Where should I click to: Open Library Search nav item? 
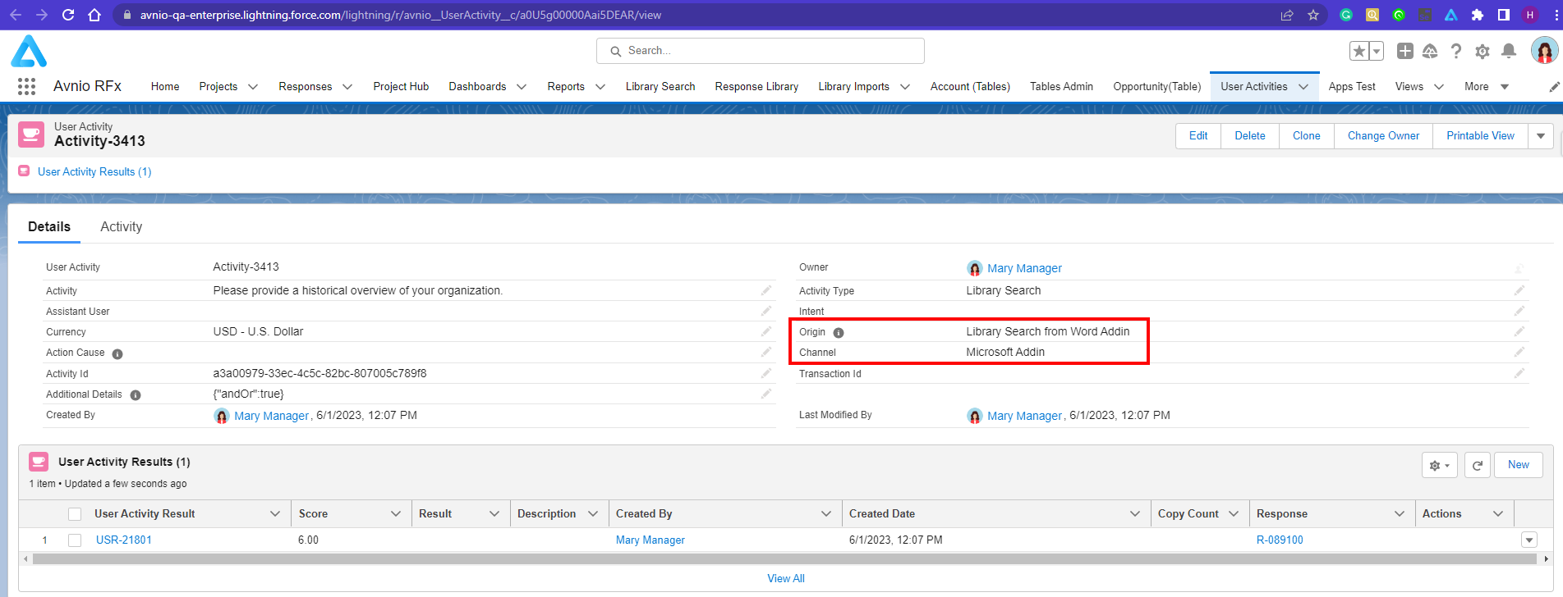click(660, 87)
